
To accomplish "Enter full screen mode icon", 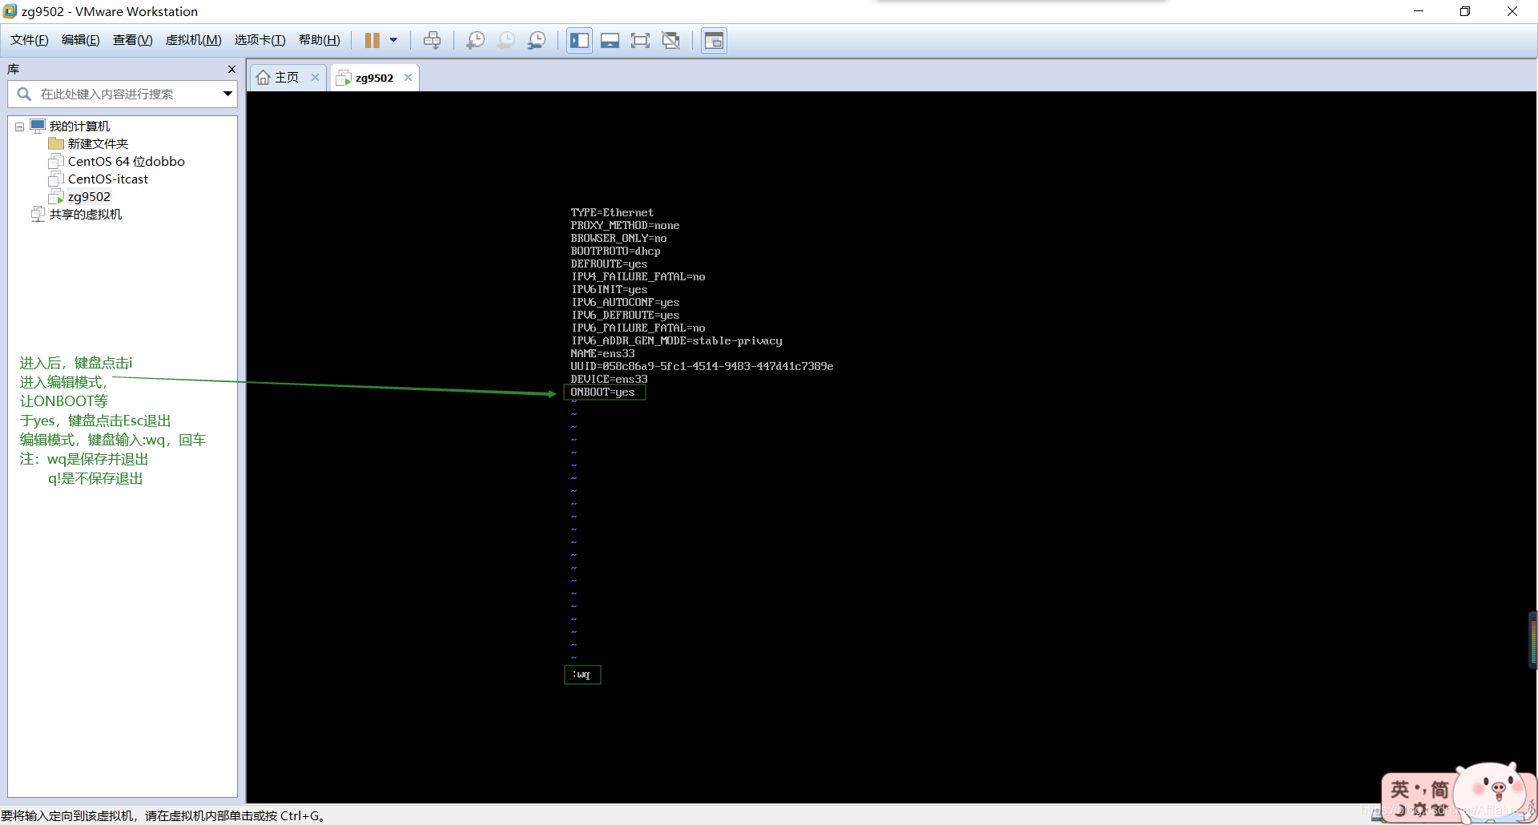I will point(641,40).
